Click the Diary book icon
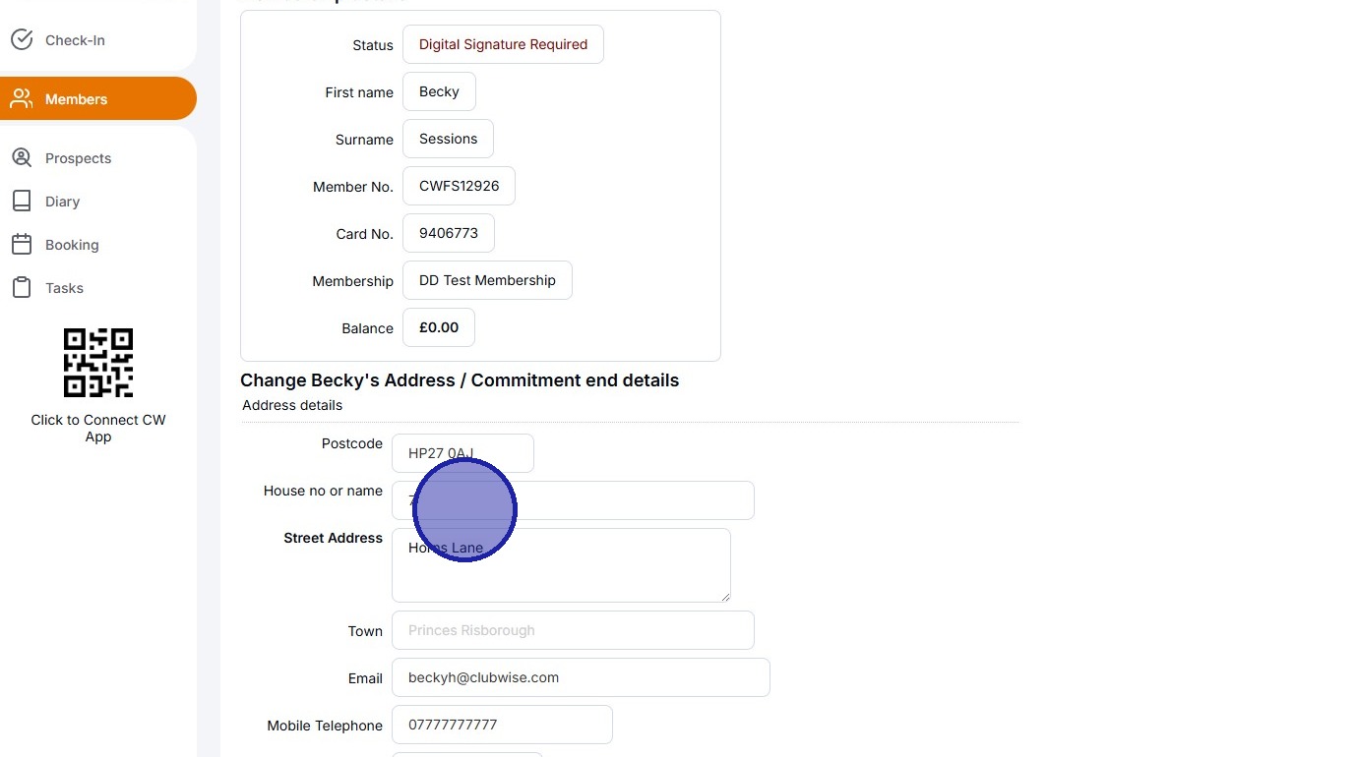The width and height of the screenshot is (1354, 757). tap(22, 202)
